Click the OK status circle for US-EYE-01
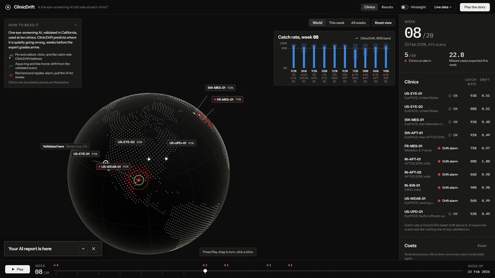The image size is (495, 278). [450, 96]
